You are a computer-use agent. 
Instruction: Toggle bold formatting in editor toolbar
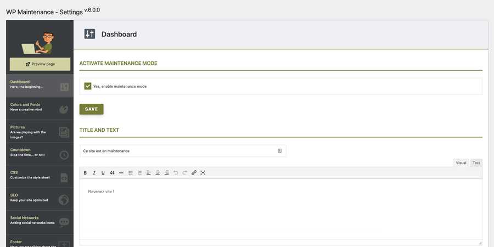coord(85,173)
